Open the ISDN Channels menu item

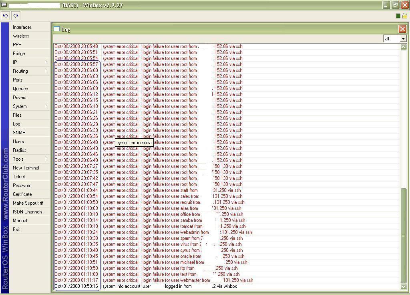tap(30, 212)
